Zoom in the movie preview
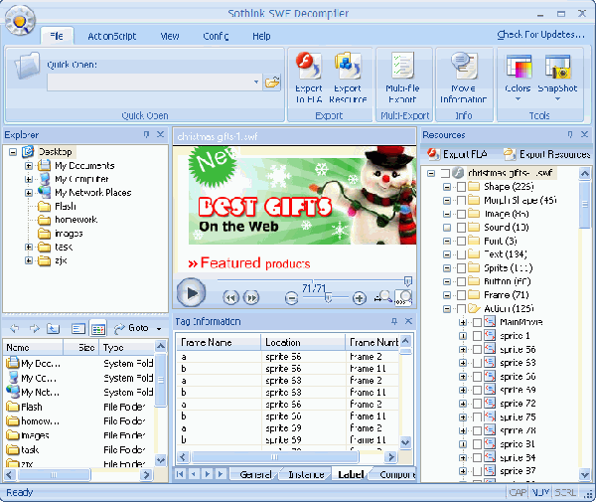Image resolution: width=596 pixels, height=502 pixels. click(x=360, y=298)
